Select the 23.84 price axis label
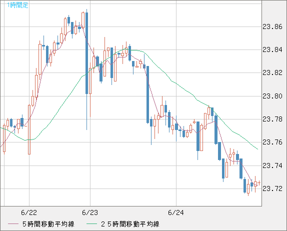The width and height of the screenshot is (287, 231). (x=272, y=50)
